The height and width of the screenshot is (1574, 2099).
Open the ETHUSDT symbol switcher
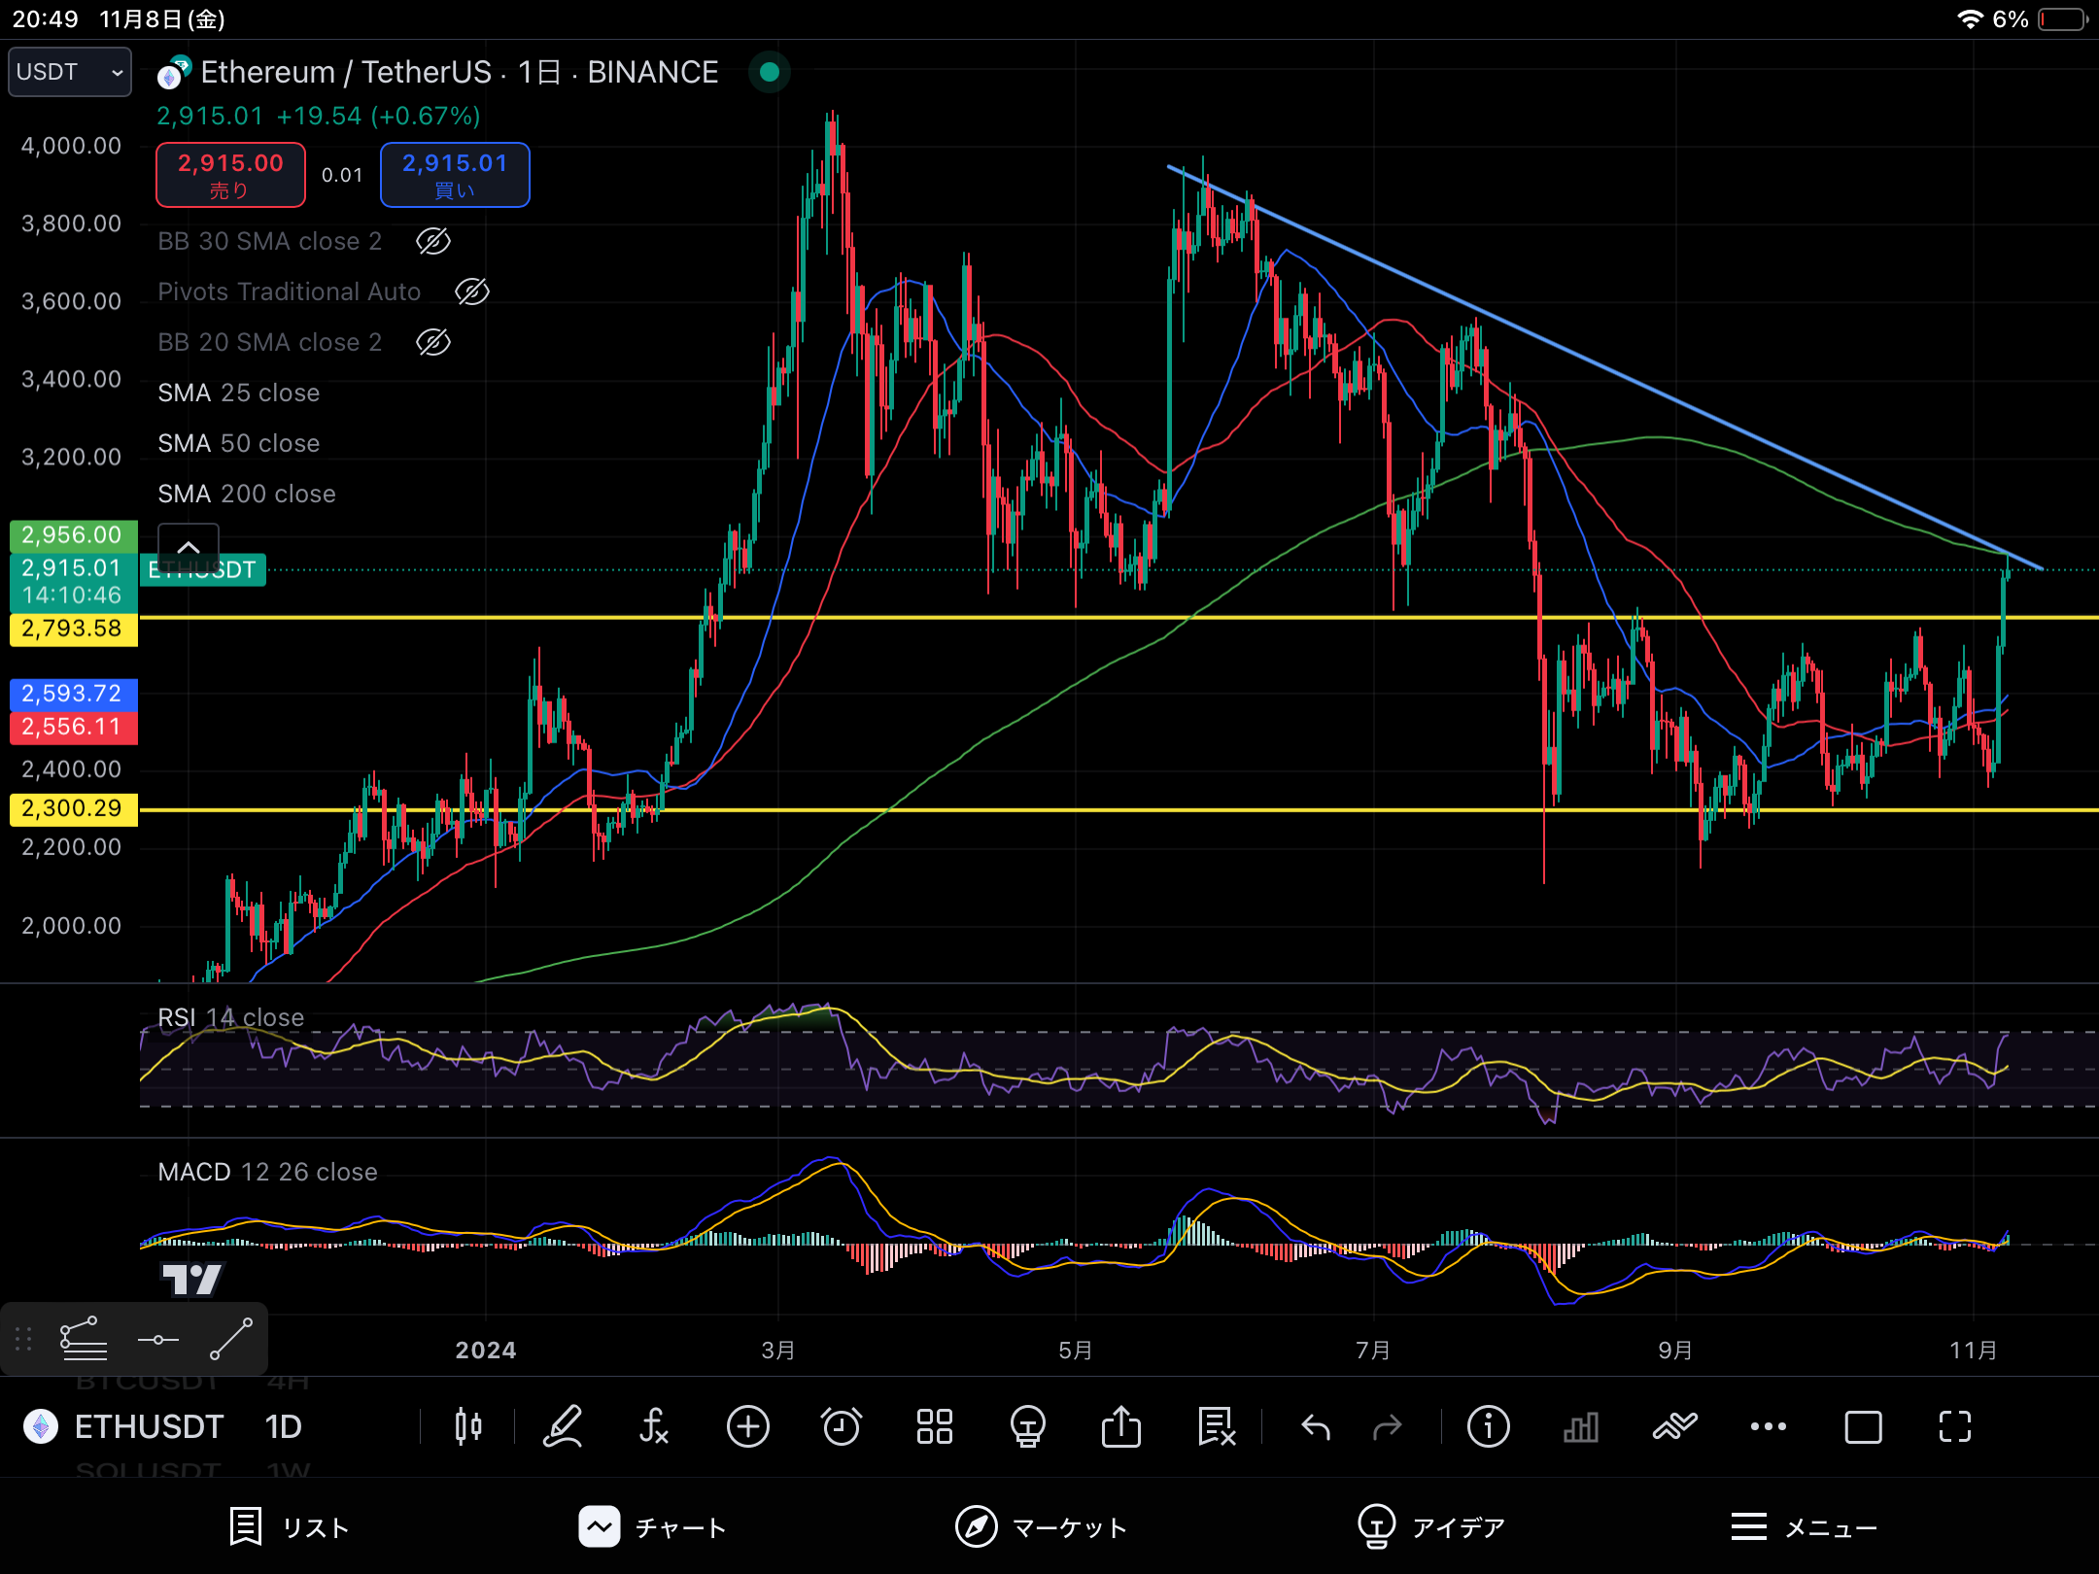pos(150,1426)
